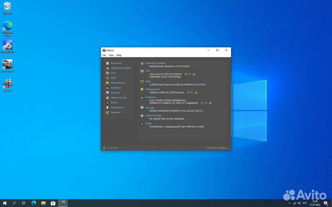The image size is (332, 207).
Task: Open taskbar search magnifier
Action: [14, 203]
